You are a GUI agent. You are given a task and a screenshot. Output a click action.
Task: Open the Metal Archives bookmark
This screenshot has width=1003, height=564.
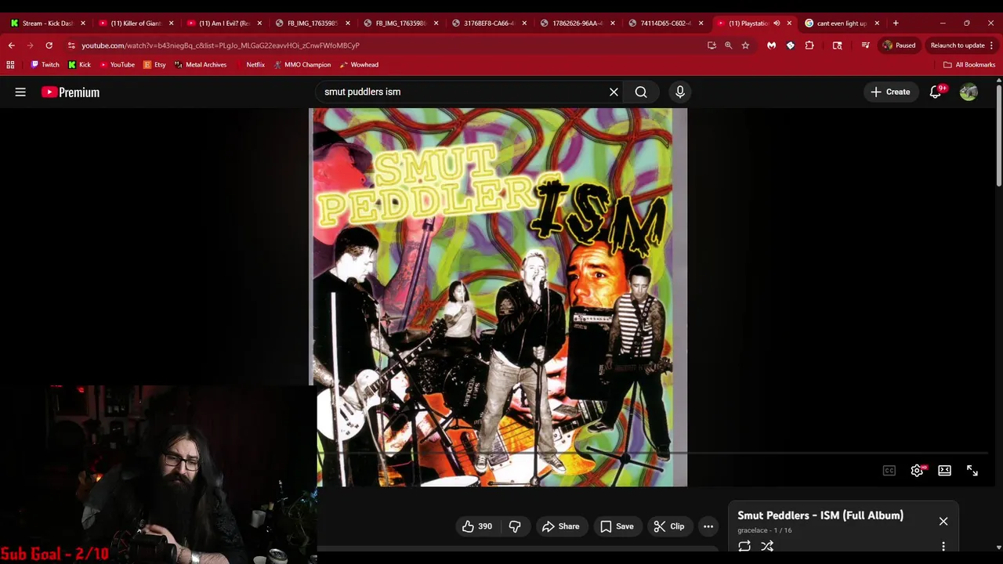(x=201, y=65)
